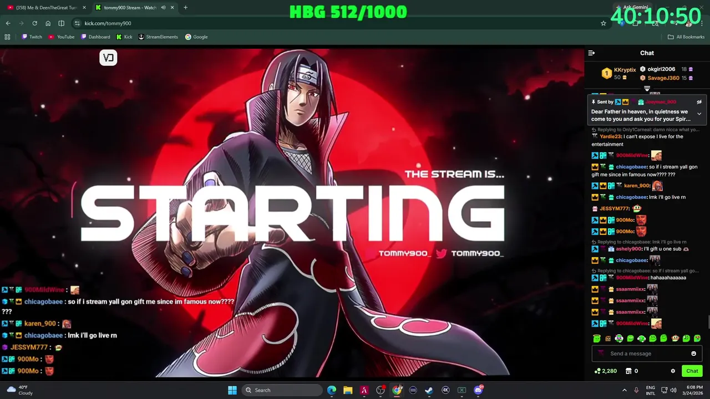Image resolution: width=710 pixels, height=399 pixels.
Task: Click the taskbar Search box
Action: click(283, 390)
